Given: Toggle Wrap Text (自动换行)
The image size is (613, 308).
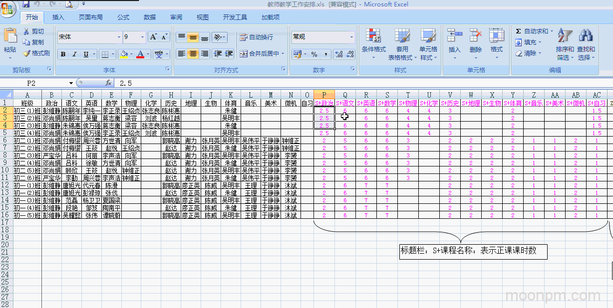Looking at the screenshot, I should click(x=257, y=37).
